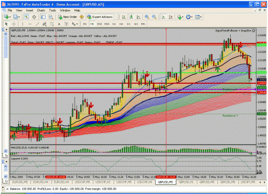Screen dimensions: 268x194
Task: Toggle Line Chart display mode
Action: [x=139, y=17]
